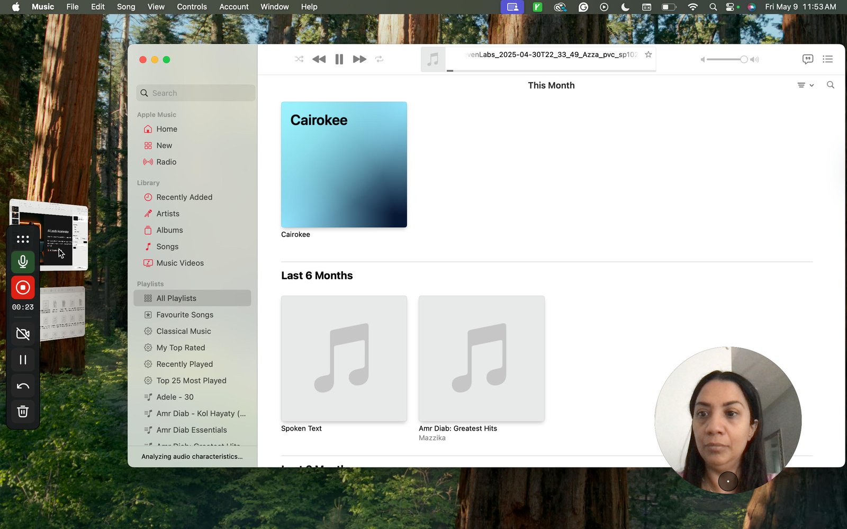Click the sidebar Search field
847x529 pixels.
(196, 93)
